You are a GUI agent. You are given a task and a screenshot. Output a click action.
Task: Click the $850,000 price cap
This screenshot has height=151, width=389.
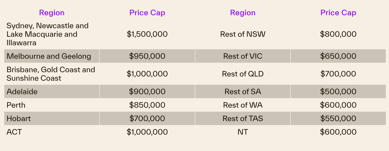147,105
